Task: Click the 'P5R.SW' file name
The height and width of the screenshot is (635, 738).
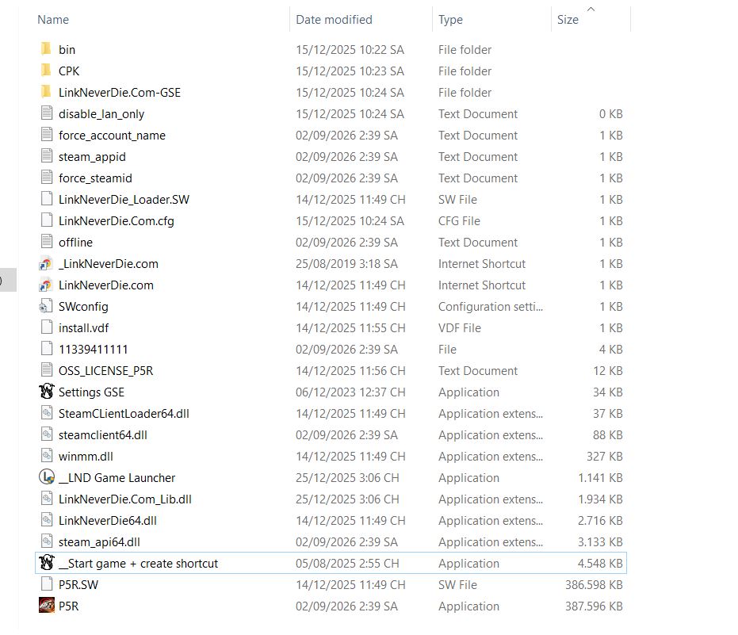Action: pyautogui.click(x=78, y=585)
